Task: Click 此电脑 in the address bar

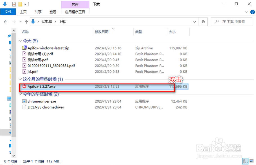Action: [x=47, y=22]
